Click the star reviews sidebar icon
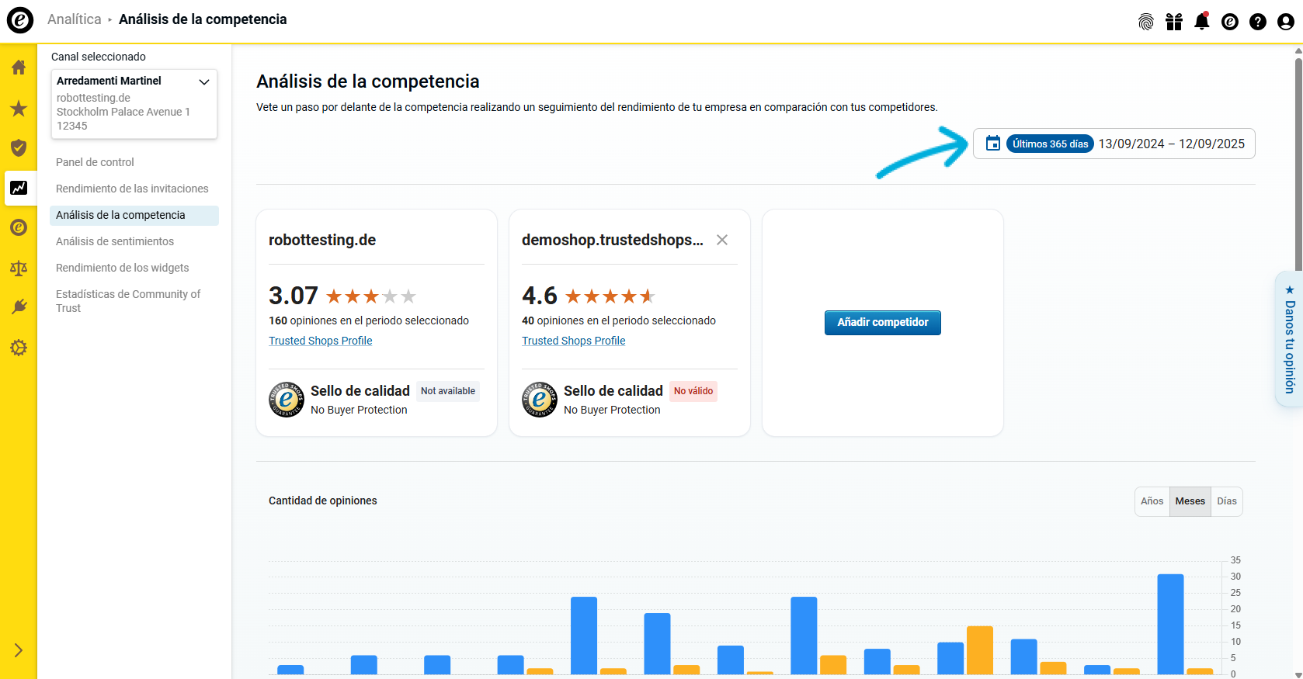The width and height of the screenshot is (1303, 679). [19, 109]
